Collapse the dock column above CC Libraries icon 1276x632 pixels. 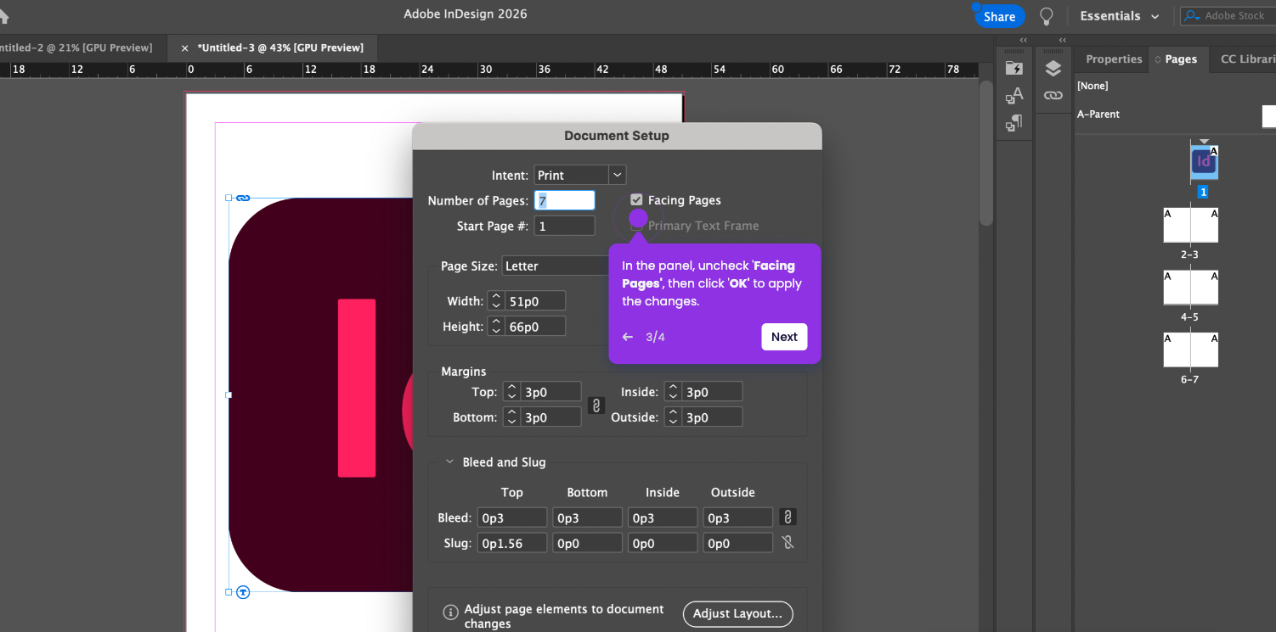[1023, 40]
